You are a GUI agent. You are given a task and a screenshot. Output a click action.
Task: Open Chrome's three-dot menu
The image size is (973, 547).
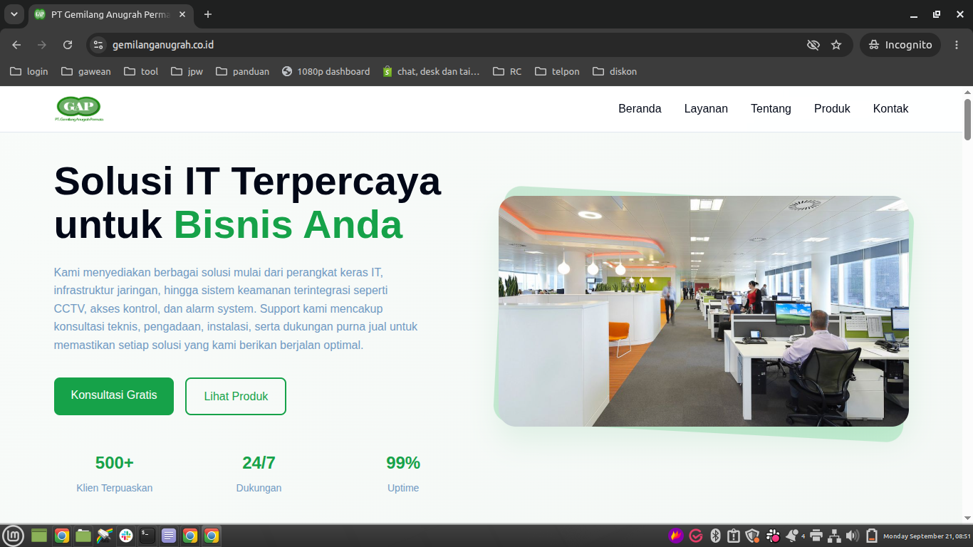point(957,45)
